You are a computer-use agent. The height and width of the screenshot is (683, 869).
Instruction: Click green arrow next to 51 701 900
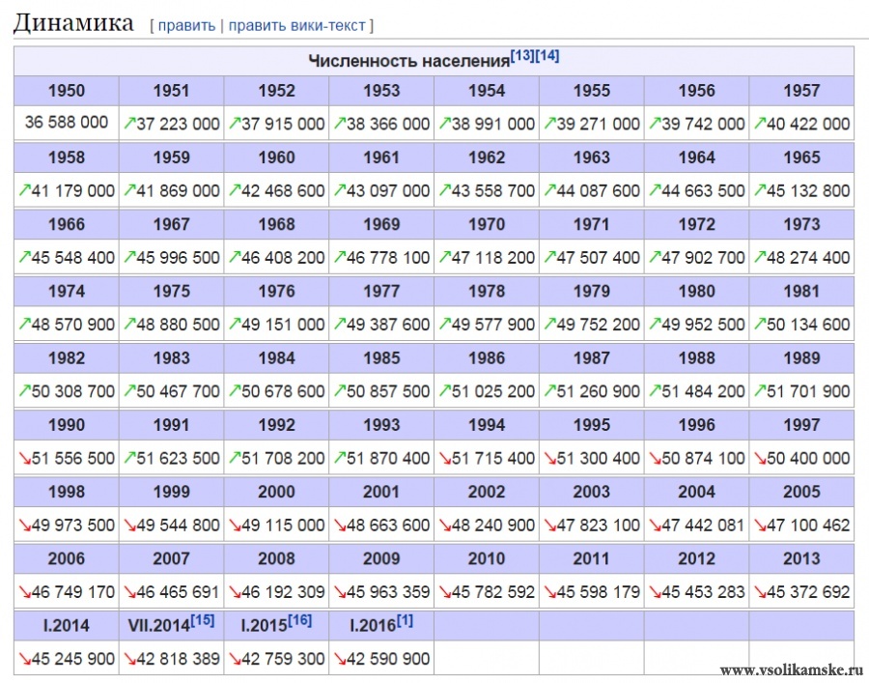[x=760, y=391]
